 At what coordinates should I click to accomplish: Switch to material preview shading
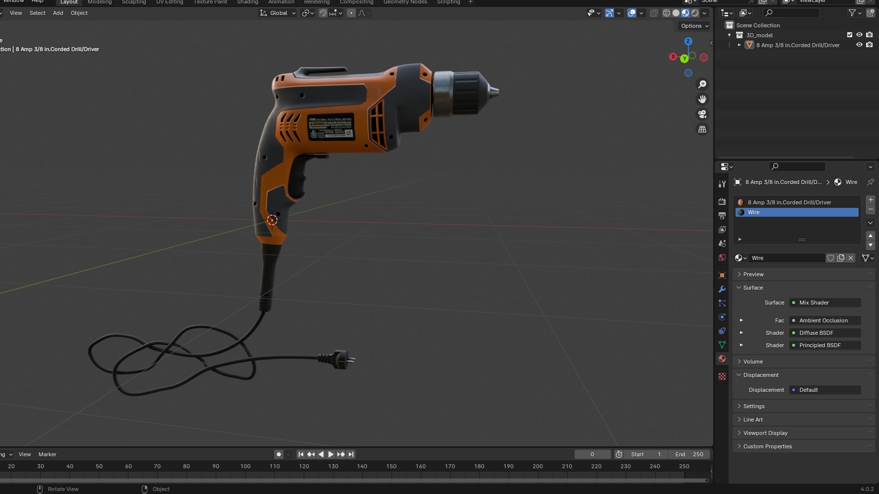click(x=685, y=13)
